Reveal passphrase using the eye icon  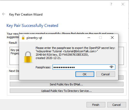tap(111, 67)
